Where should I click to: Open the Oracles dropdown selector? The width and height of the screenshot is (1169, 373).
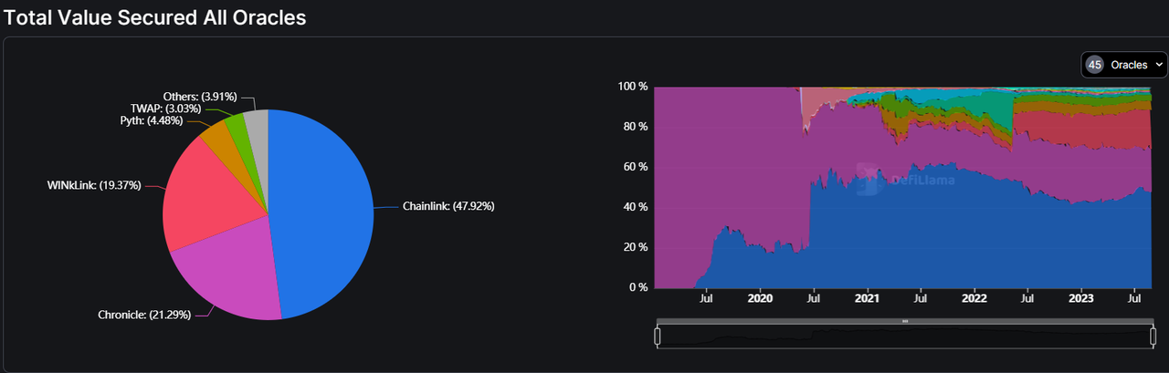[x=1135, y=65]
